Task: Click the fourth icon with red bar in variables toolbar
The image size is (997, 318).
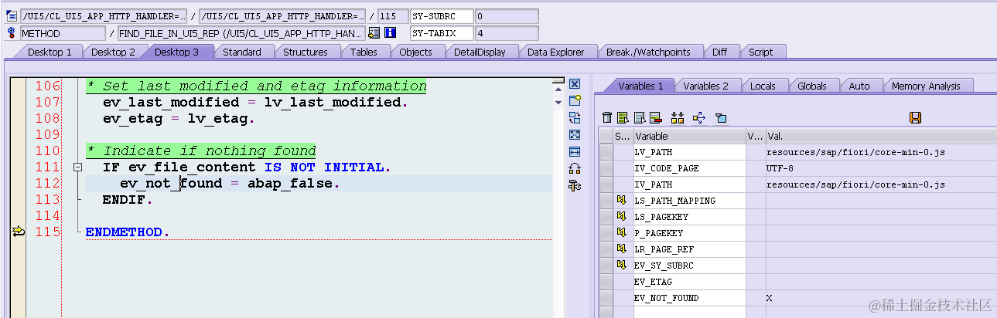Action: (656, 117)
